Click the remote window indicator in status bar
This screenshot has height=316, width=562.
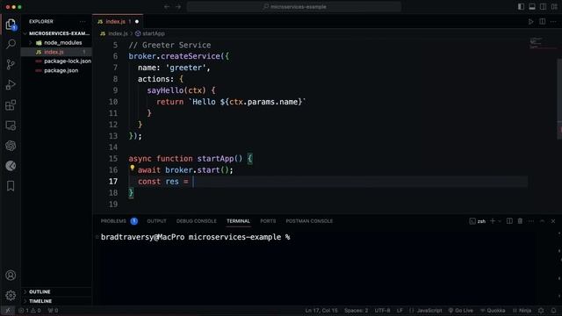point(8,311)
